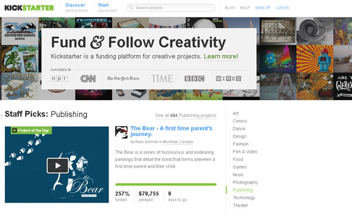Open the Start your project menu
Image resolution: width=352 pixels, height=219 pixels.
107,8
